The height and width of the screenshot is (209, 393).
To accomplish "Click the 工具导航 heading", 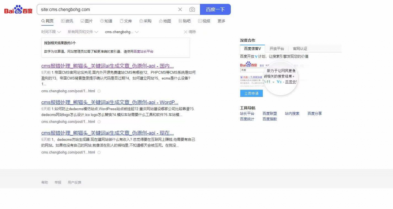I will coord(248,108).
